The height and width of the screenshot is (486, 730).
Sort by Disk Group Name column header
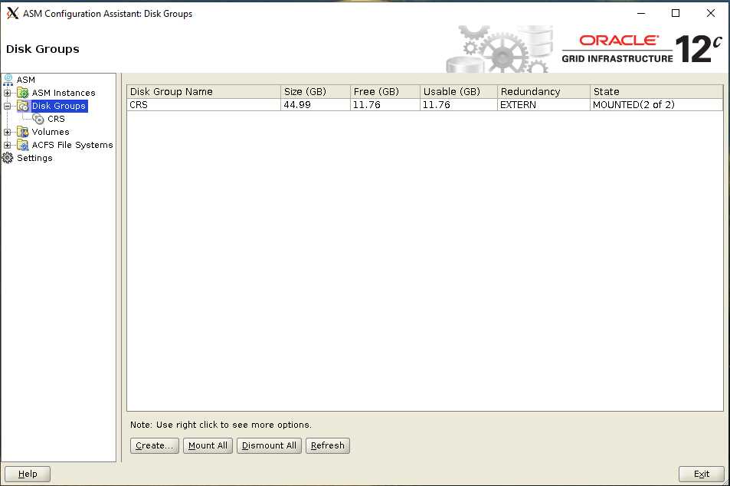tap(204, 91)
